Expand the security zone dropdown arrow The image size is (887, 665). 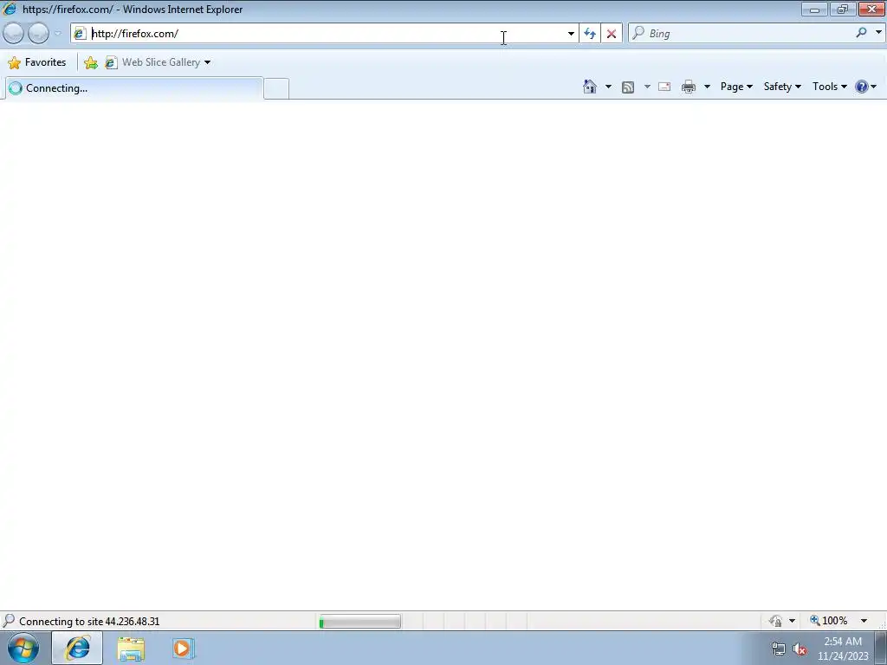(792, 621)
